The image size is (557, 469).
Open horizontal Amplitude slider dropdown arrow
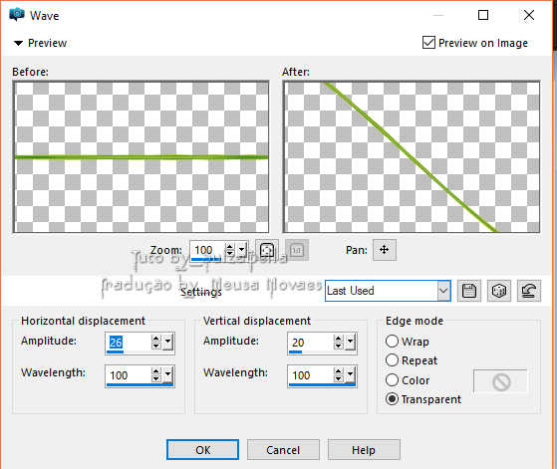168,343
